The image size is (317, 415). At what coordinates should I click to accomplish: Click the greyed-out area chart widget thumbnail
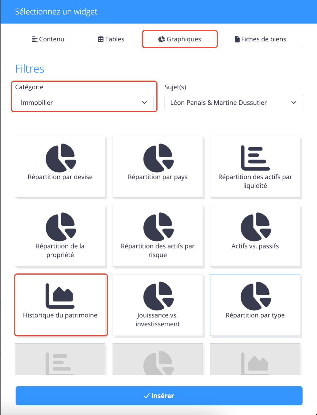click(x=255, y=360)
